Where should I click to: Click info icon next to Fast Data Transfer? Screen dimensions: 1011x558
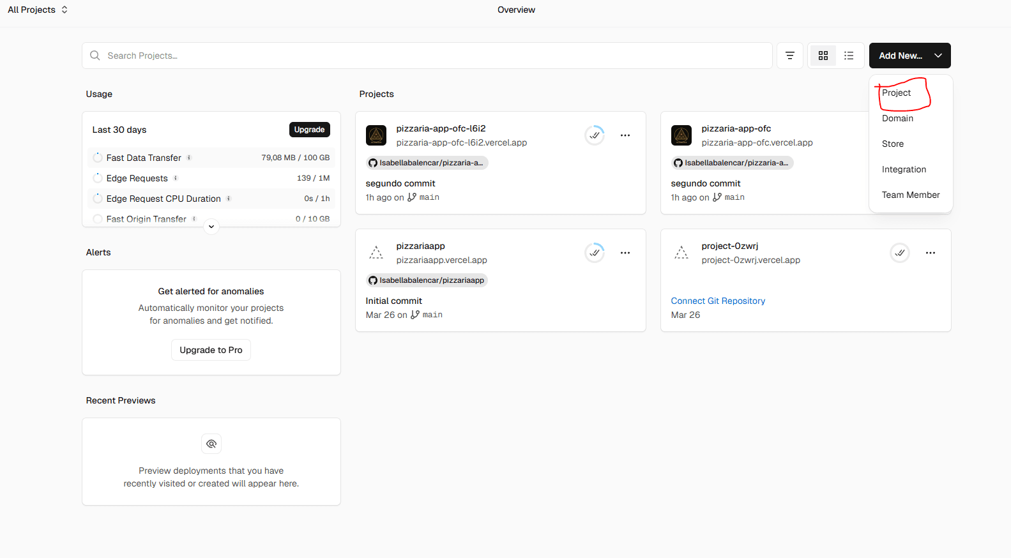pos(189,158)
